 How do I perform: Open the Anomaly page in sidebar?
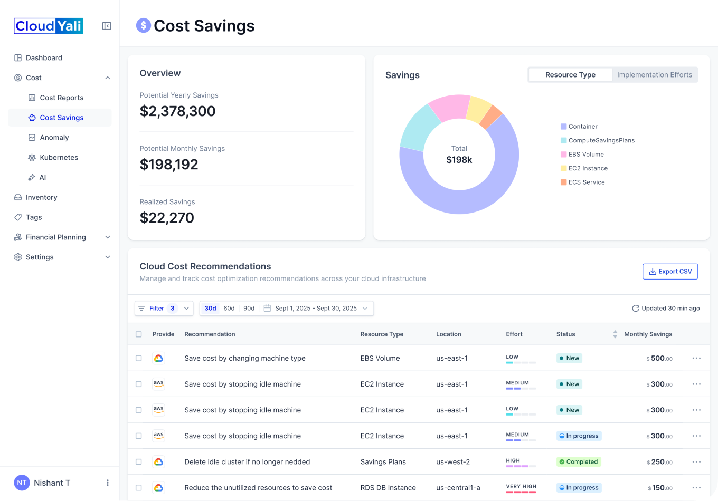(x=54, y=138)
